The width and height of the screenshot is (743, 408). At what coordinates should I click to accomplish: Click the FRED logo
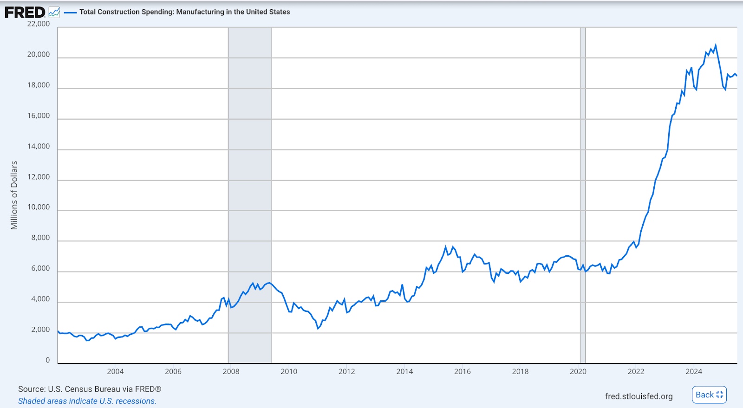click(x=25, y=13)
